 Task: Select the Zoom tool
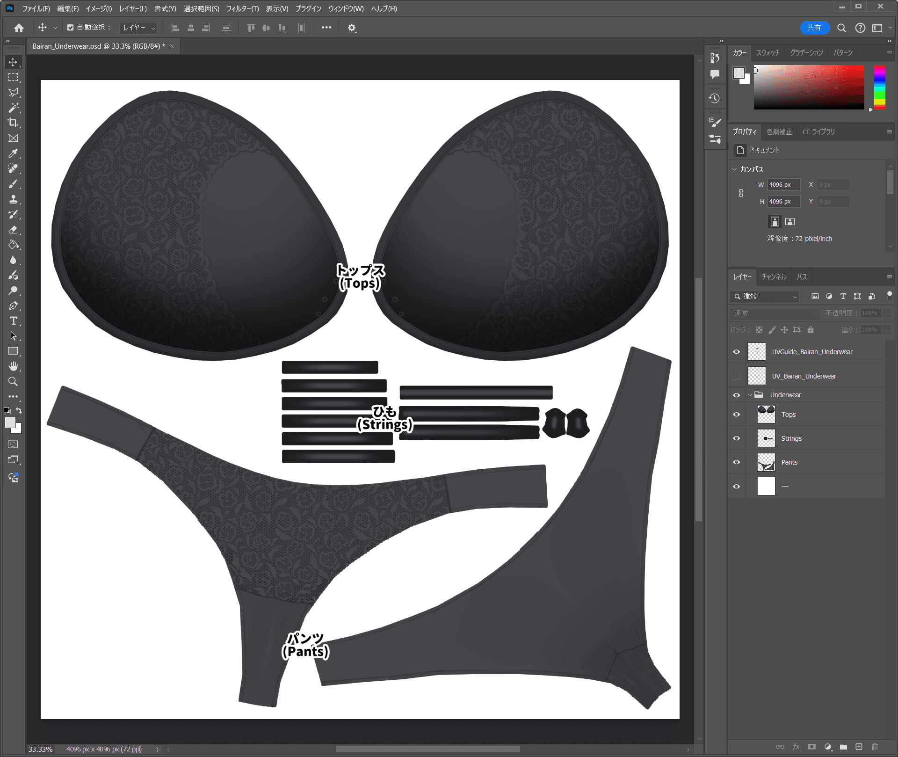(x=13, y=382)
